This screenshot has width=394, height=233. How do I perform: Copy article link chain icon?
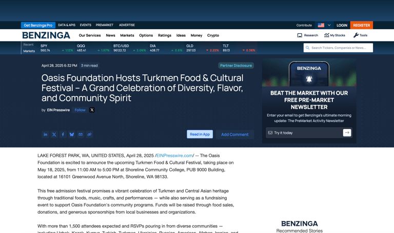pos(89,135)
